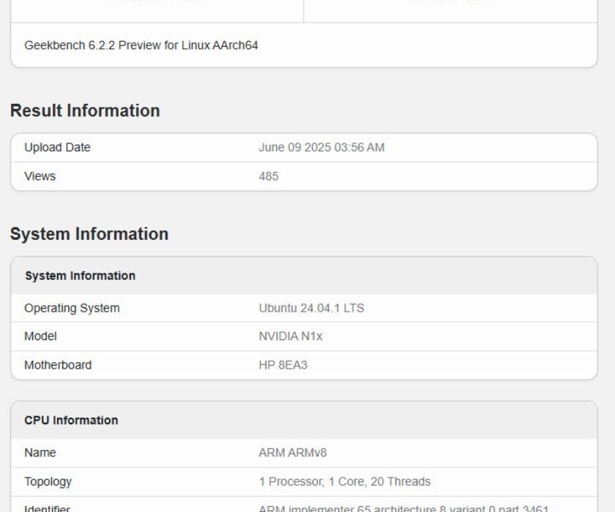Click the ARM implementer 65 architecture identifier value
615x512 pixels.
pyautogui.click(x=403, y=508)
